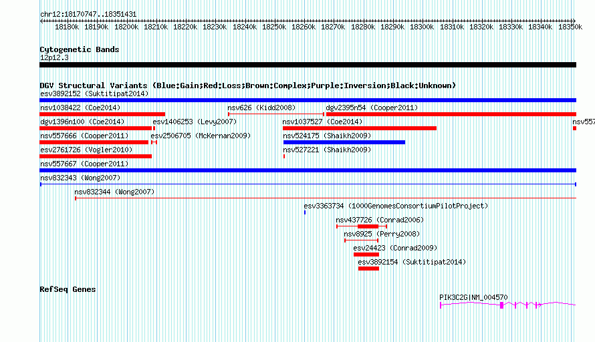The image size is (595, 342).
Task: Open the PIK3C2G|NM_004570 gene label
Action: 473,297
